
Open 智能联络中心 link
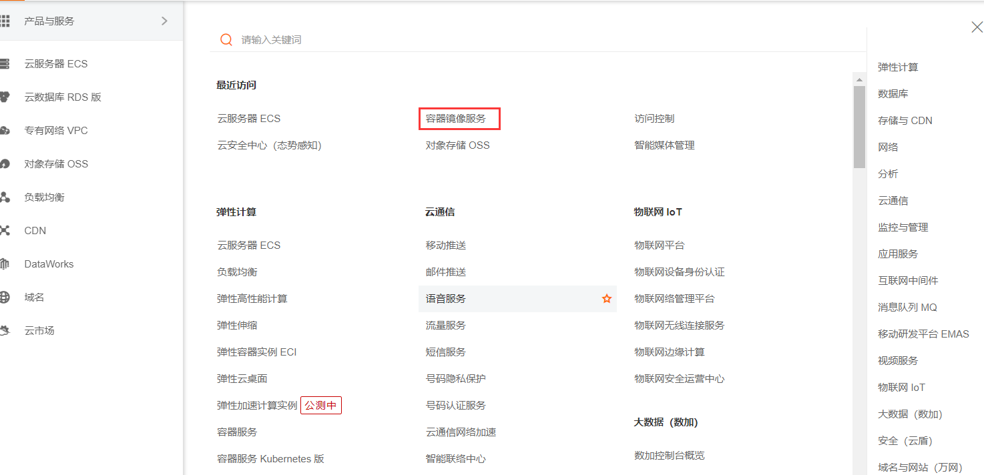coord(456,459)
